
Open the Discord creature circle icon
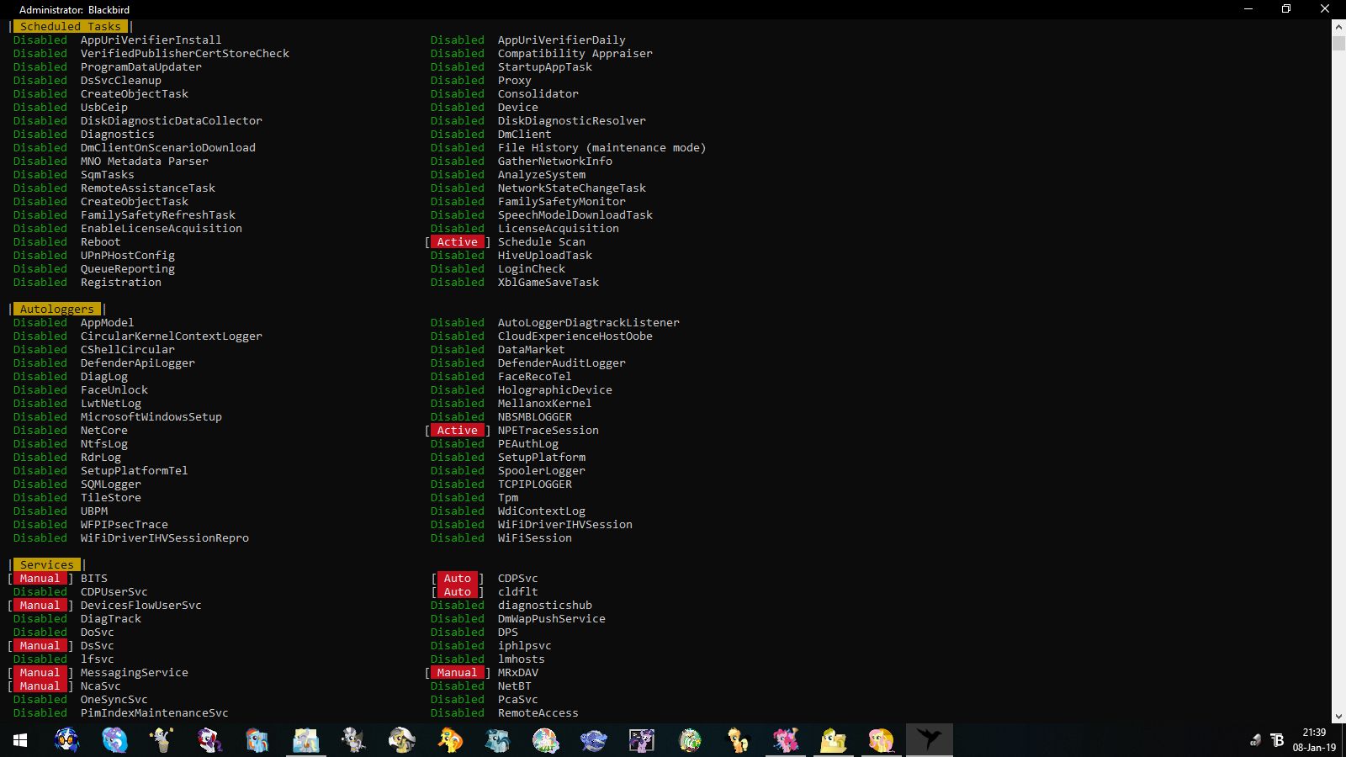coord(690,740)
